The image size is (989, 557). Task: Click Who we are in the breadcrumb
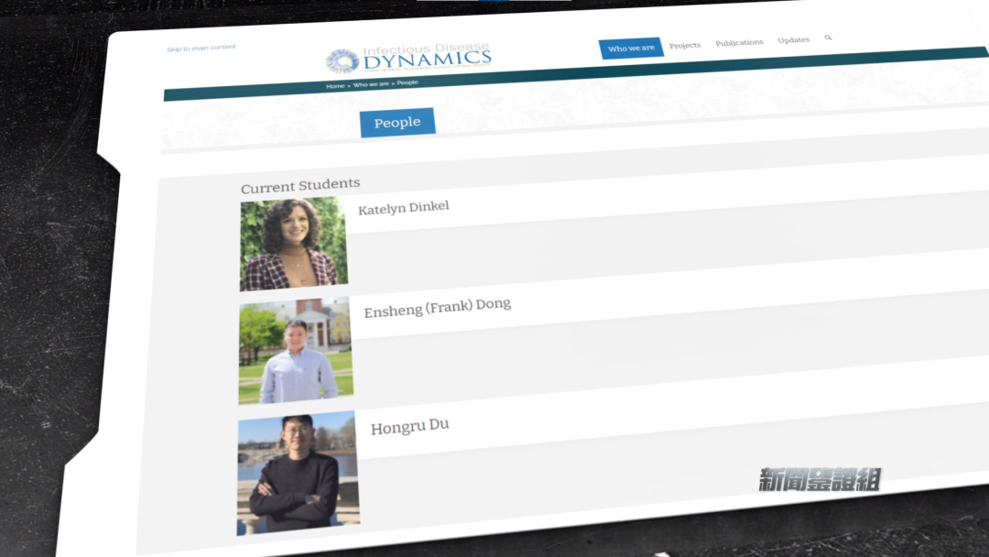pos(371,84)
